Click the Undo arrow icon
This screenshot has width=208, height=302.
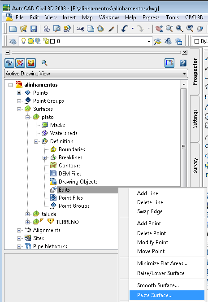125,29
